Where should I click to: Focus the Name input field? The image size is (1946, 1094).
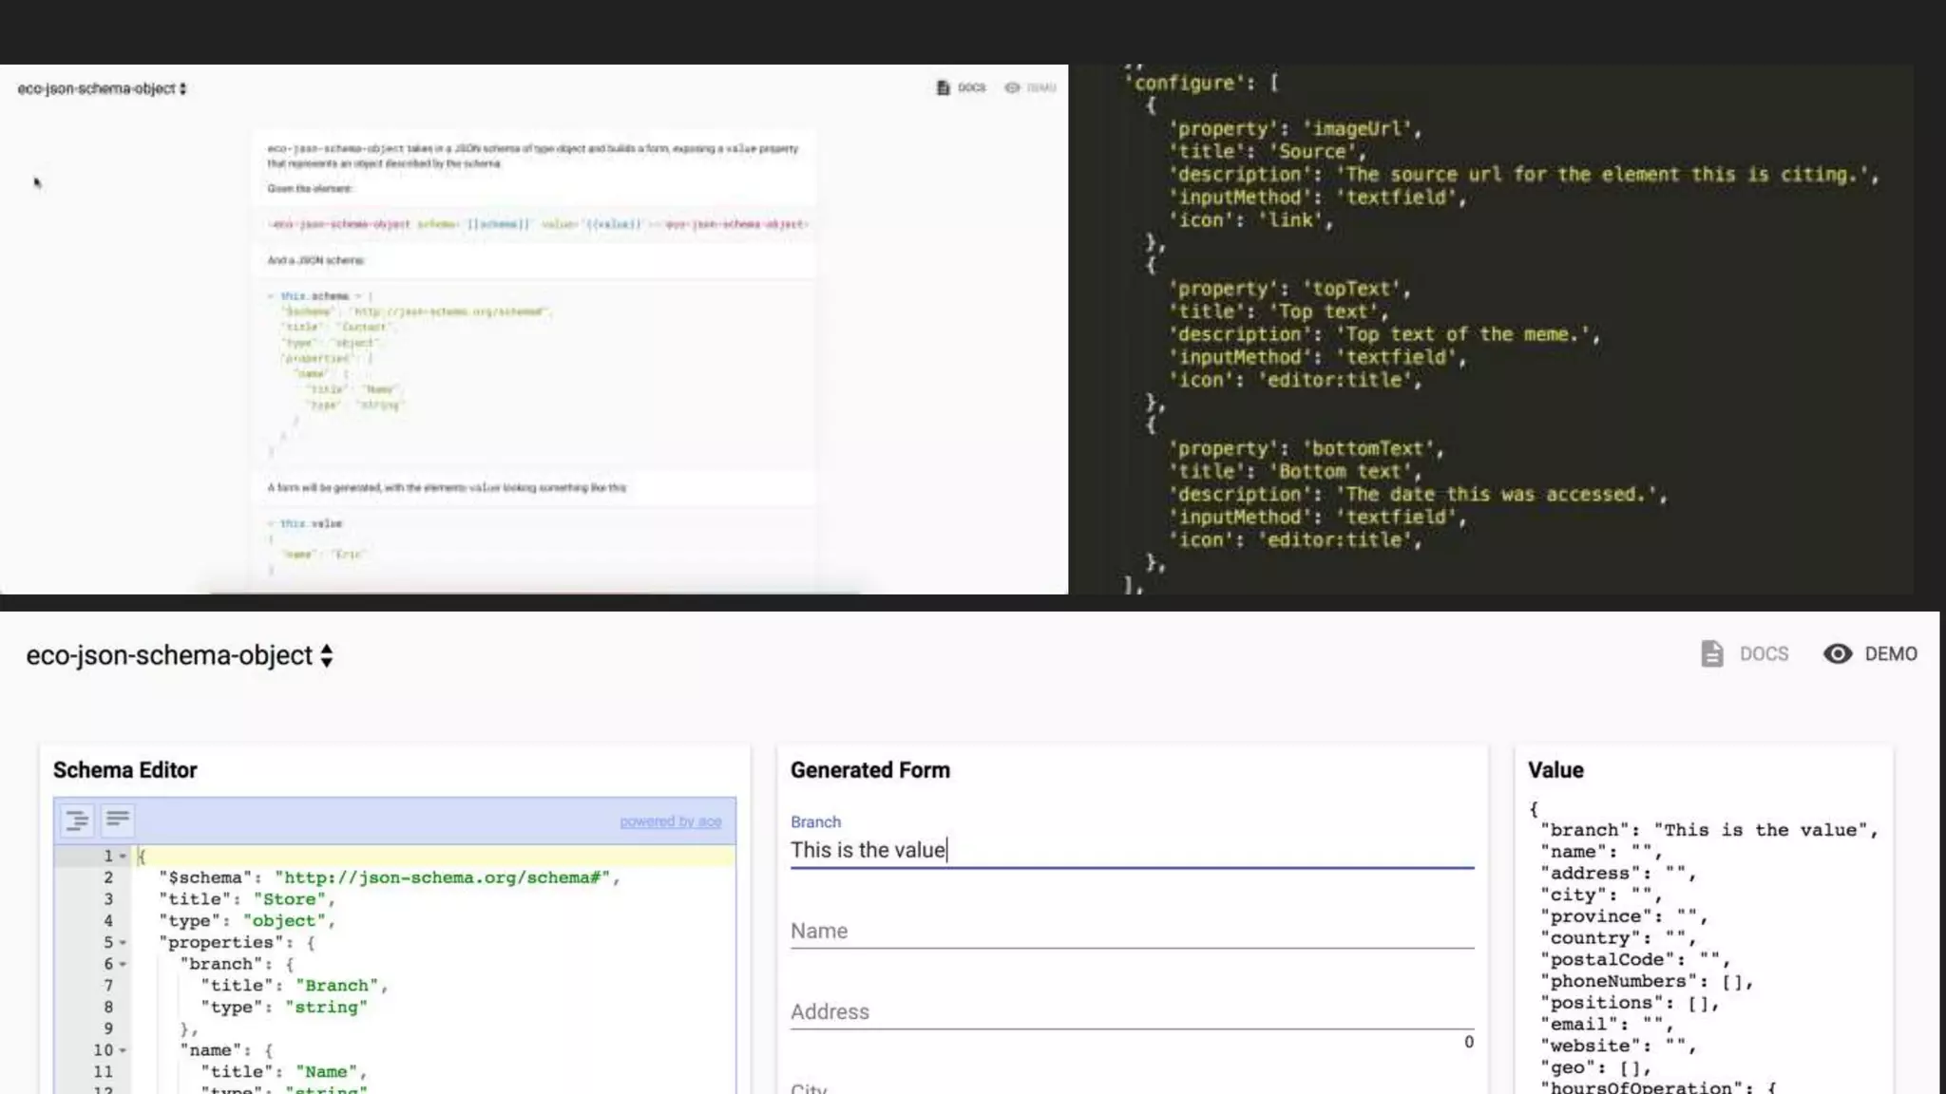tap(1131, 931)
